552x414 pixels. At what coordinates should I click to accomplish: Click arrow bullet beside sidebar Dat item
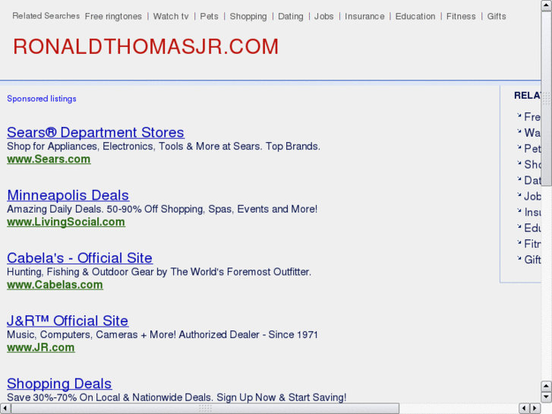point(519,179)
